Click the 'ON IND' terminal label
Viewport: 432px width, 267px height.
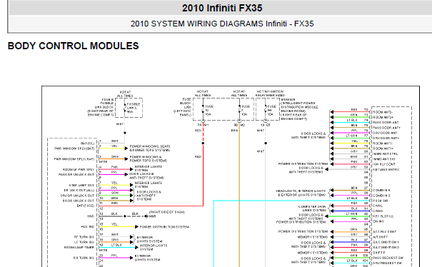[378, 221]
